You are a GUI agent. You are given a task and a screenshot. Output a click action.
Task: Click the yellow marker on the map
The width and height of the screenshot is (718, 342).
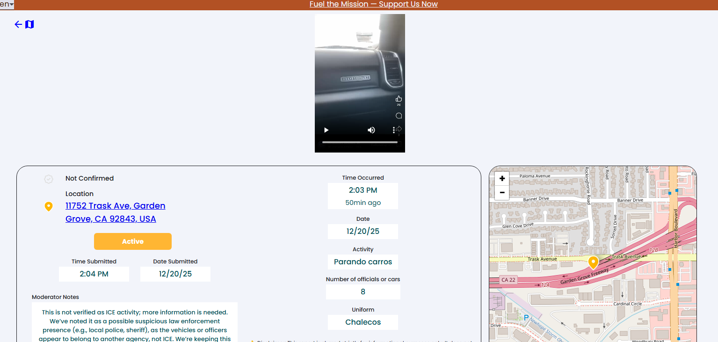(593, 262)
